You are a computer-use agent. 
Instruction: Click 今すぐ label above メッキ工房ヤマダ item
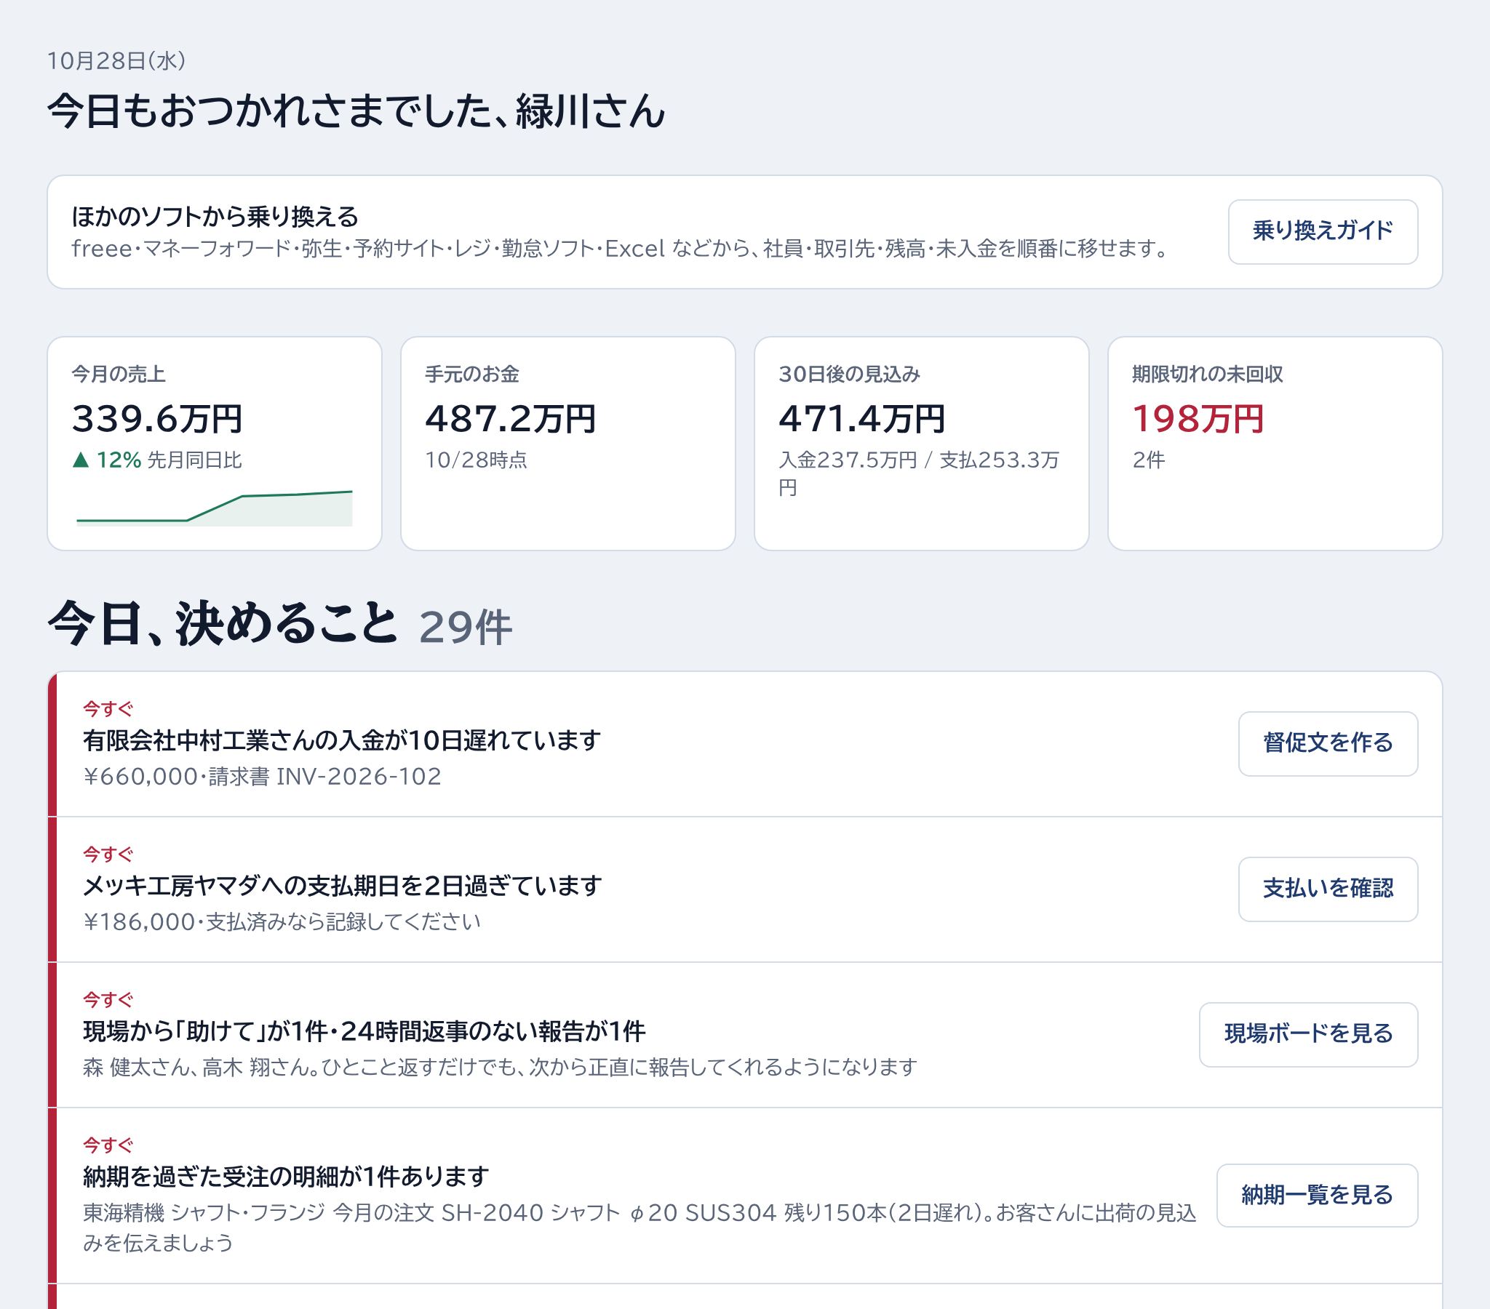[108, 854]
